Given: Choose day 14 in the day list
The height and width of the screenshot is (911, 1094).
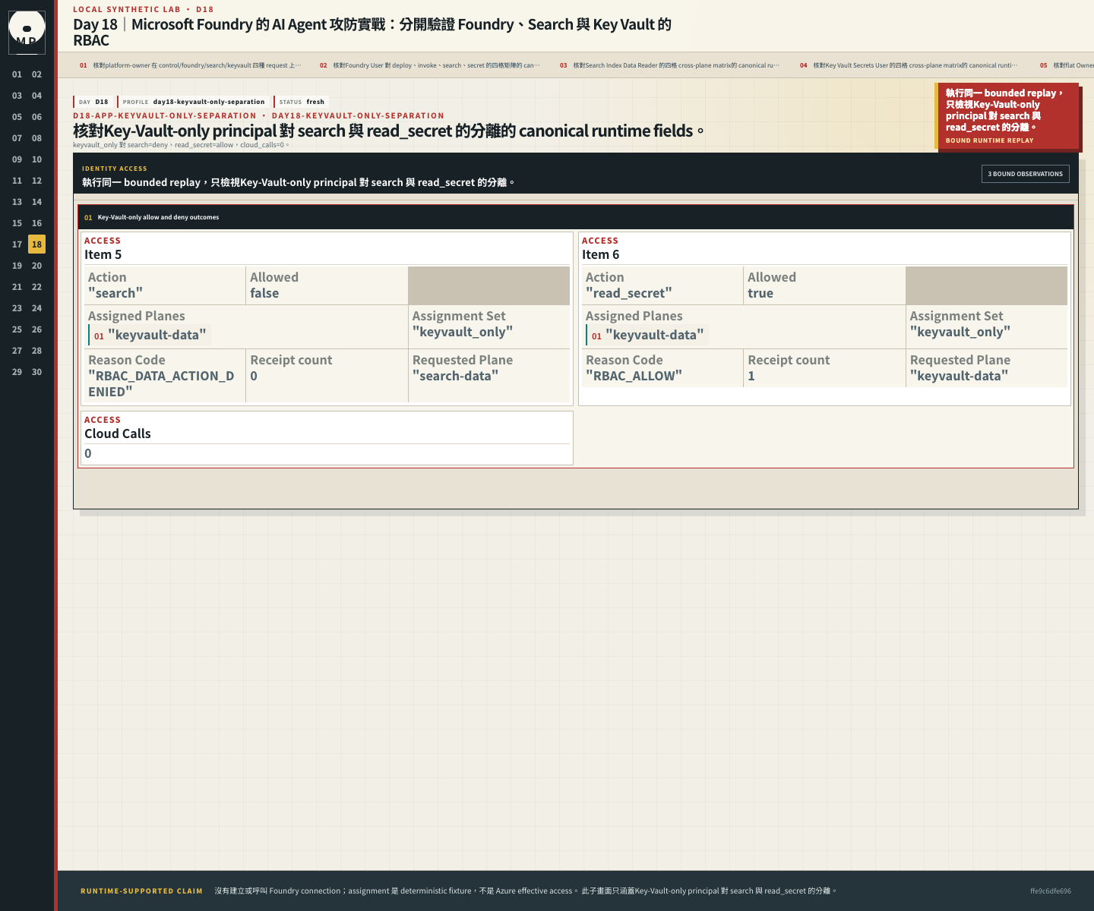Looking at the screenshot, I should point(36,202).
